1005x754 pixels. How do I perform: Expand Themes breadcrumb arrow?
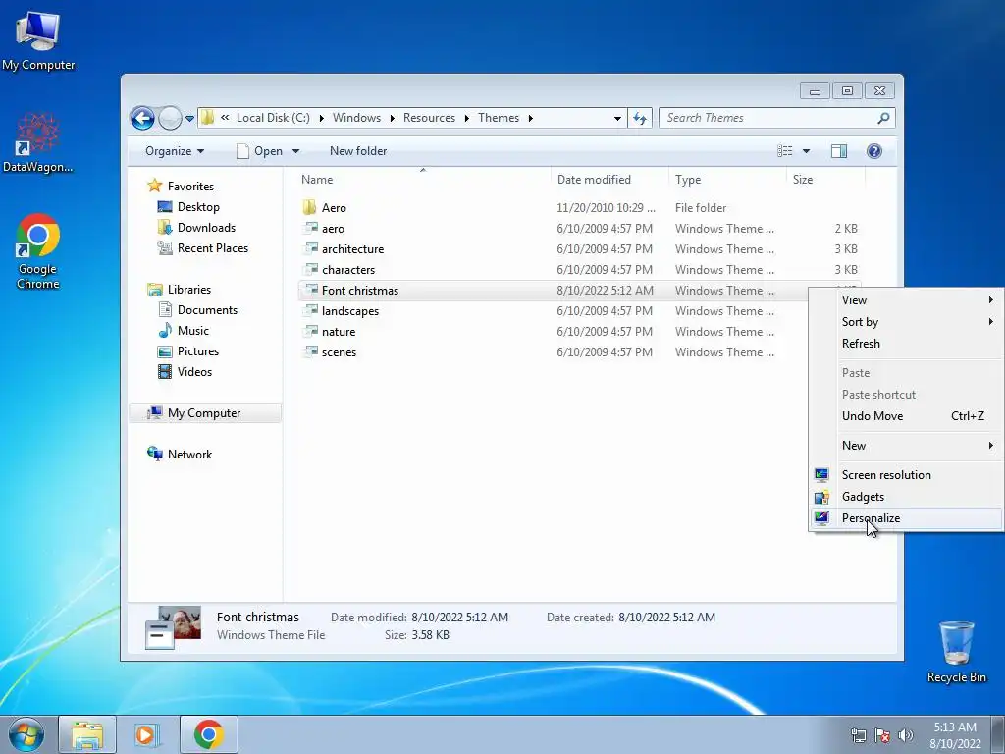[531, 118]
